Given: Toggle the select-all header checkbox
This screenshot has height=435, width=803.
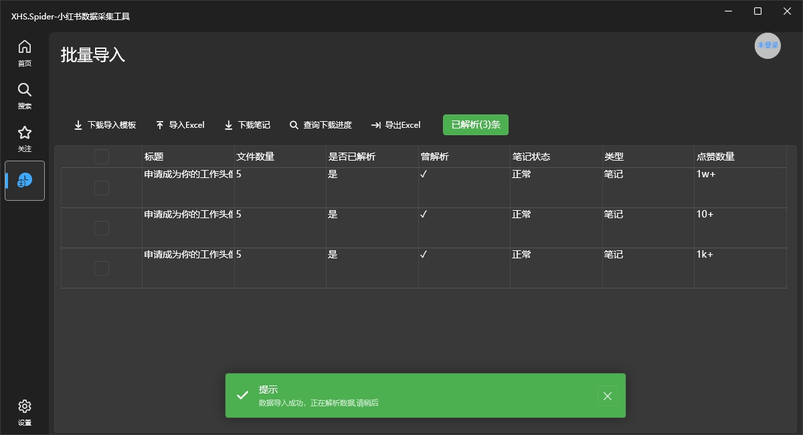Looking at the screenshot, I should coord(102,157).
